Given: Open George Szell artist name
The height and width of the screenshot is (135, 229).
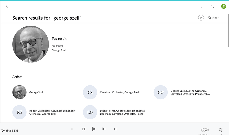Looking at the screenshot, I should pos(37,92).
